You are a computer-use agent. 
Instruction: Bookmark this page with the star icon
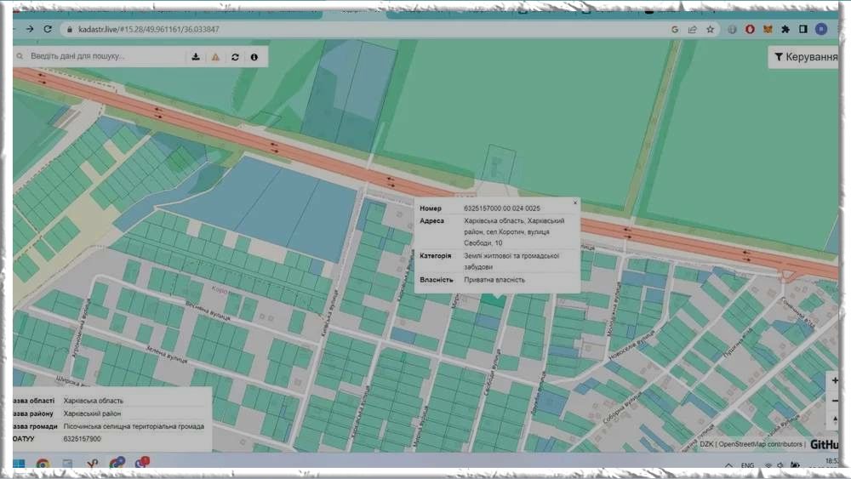point(710,29)
